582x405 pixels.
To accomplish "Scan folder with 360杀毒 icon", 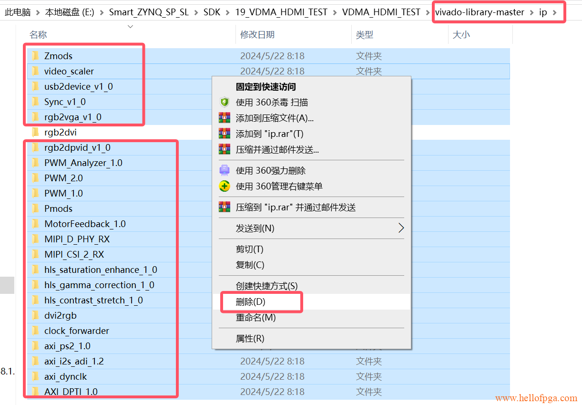I will [x=224, y=102].
